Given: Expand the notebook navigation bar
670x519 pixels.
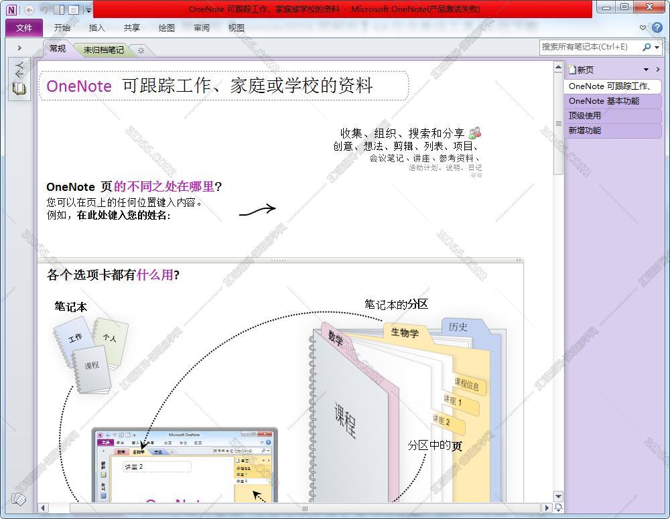Looking at the screenshot, I should 19,48.
